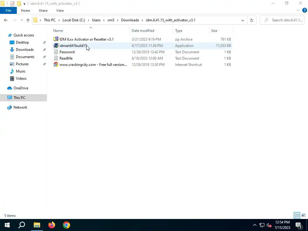The width and height of the screenshot is (308, 231).
Task: Sort files by Name column header
Action: 58,31
